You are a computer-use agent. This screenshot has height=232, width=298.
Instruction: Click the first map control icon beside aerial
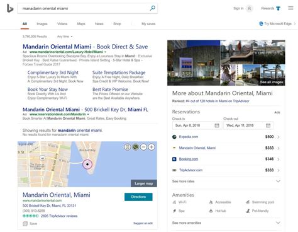pos(128,147)
